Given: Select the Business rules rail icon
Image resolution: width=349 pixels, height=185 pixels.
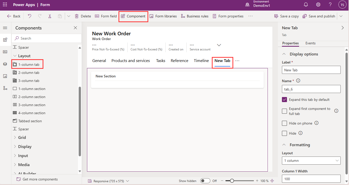Looking at the screenshot, I should pyautogui.click(x=5, y=88).
